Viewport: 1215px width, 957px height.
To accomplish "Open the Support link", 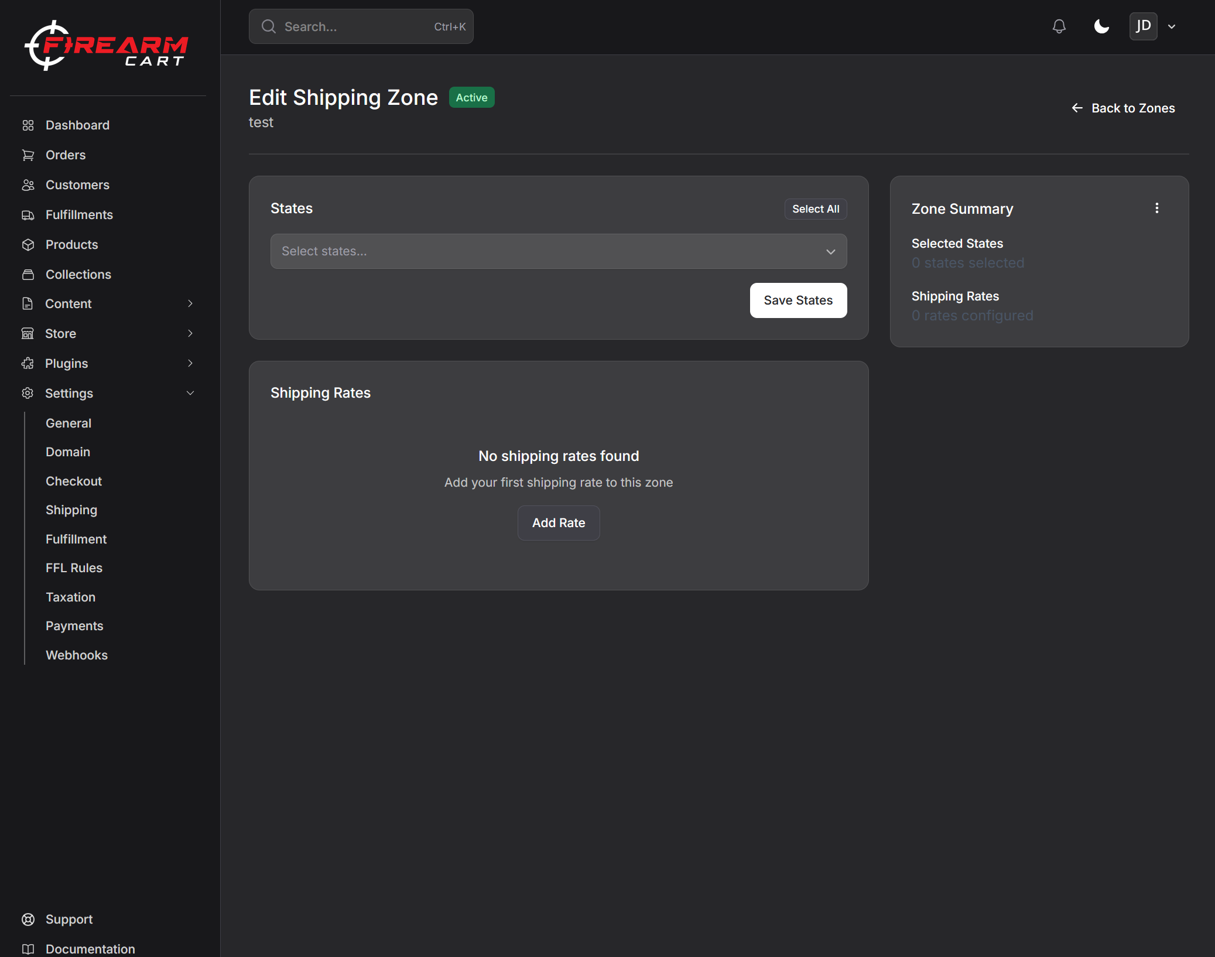I will click(x=69, y=920).
